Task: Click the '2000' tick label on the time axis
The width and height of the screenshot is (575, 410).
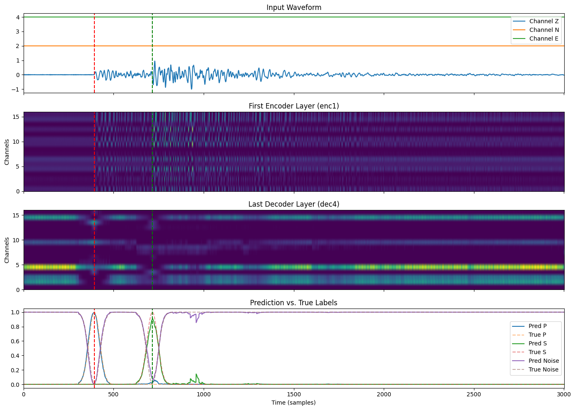Action: (384, 394)
